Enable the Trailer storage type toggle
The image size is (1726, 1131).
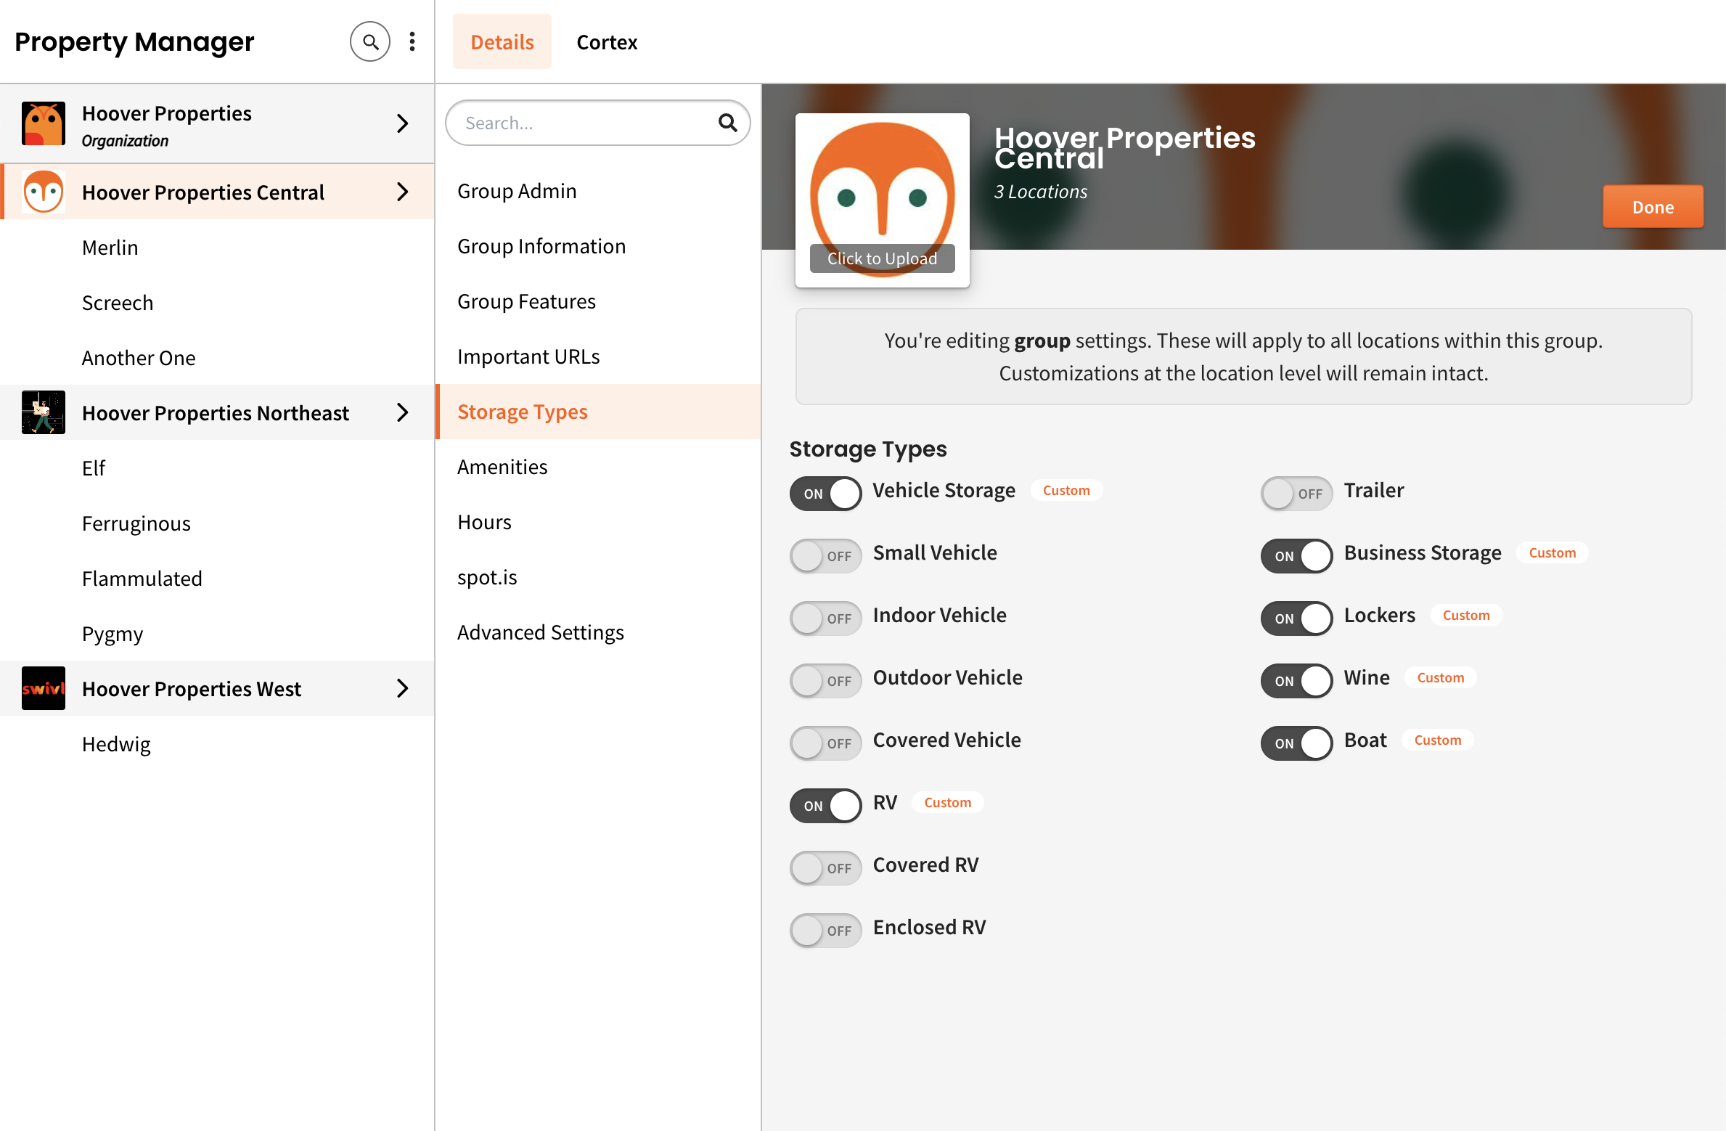(1296, 494)
